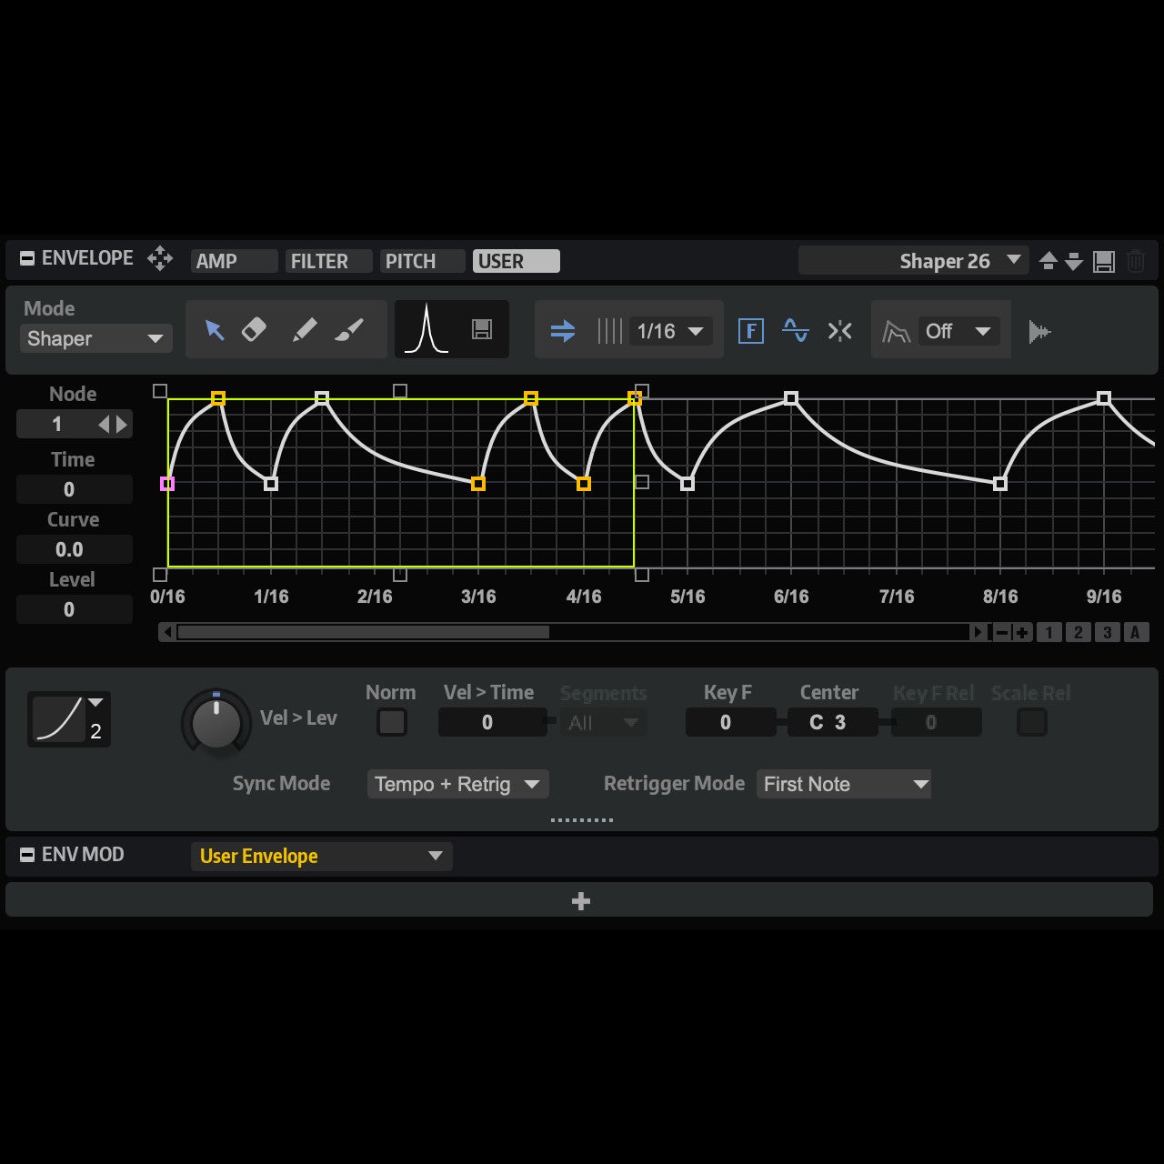1164x1164 pixels.
Task: Collapse the ENVELOPE section
Action: click(27, 258)
